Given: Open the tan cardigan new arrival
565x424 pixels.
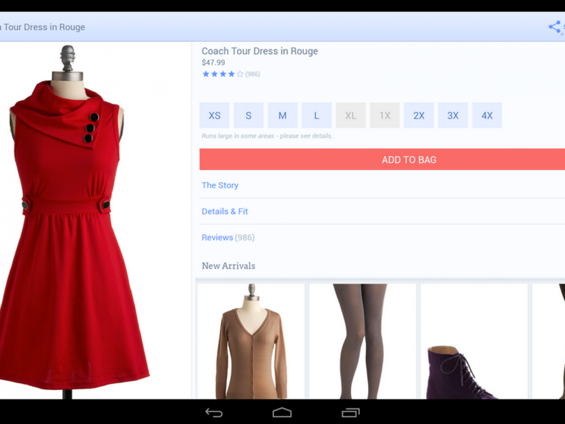Looking at the screenshot, I should 251,342.
